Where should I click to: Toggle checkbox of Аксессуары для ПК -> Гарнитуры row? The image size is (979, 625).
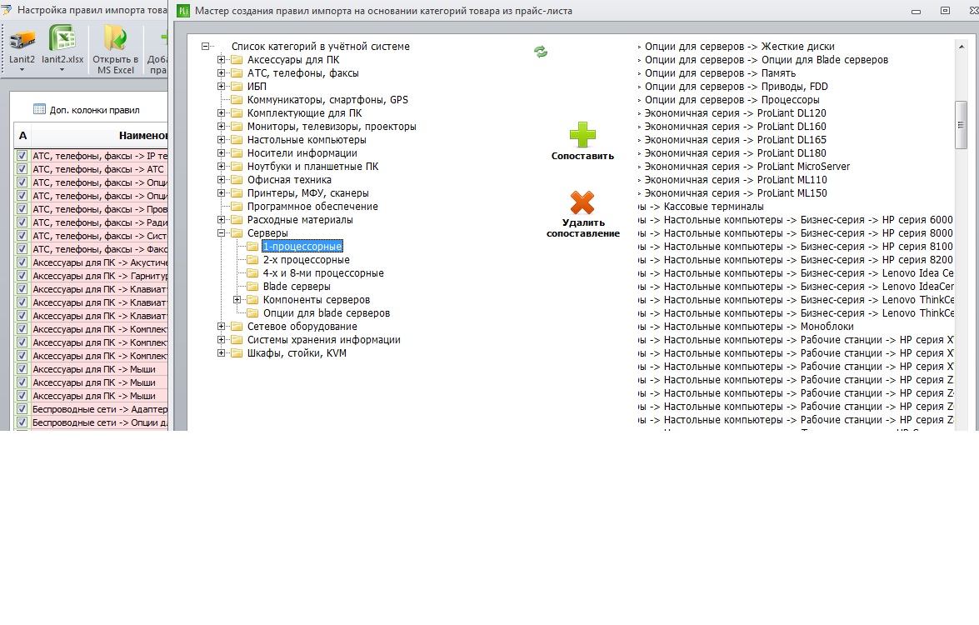tap(22, 275)
